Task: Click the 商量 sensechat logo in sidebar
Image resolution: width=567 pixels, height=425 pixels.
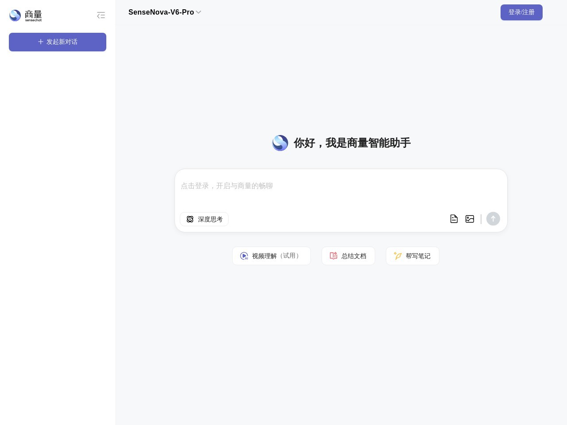Action: tap(25, 15)
